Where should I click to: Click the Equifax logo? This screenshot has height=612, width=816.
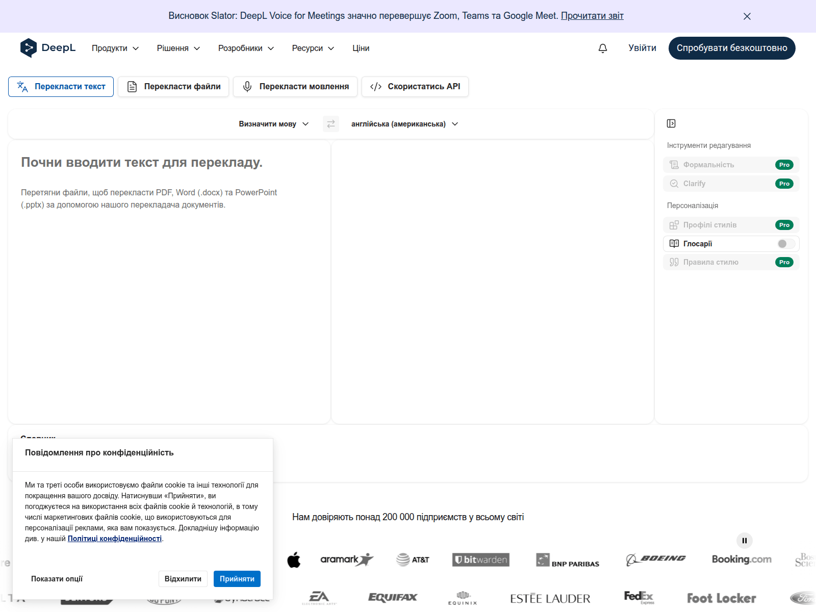pyautogui.click(x=393, y=598)
